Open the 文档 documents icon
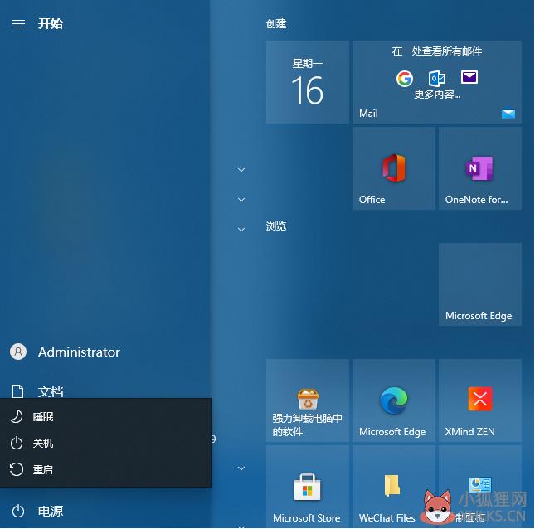Viewport: 535px width, 529px height. tap(17, 391)
